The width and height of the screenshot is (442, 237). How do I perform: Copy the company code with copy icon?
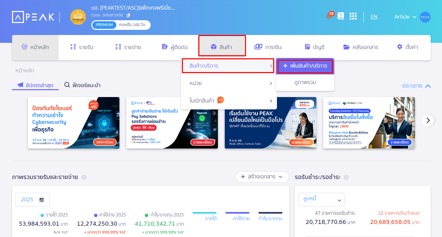(128, 15)
